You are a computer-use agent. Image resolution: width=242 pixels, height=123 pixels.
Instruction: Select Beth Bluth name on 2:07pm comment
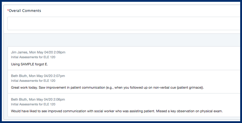pyautogui.click(x=19, y=76)
